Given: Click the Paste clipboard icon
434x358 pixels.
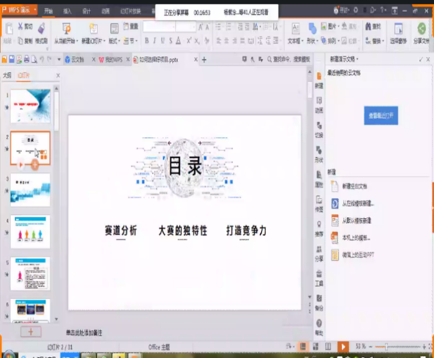Looking at the screenshot, I should tap(9, 29).
